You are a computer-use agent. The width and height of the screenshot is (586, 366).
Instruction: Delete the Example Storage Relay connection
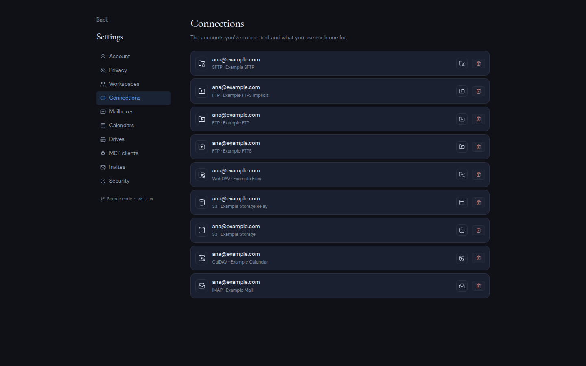[478, 203]
